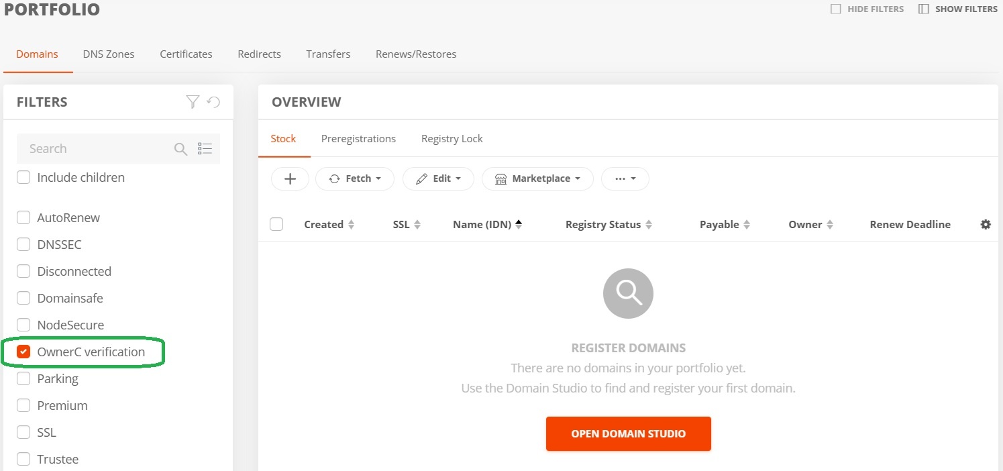Screen dimensions: 1003x471
Task: Click the Show Filters panel icon
Action: pyautogui.click(x=924, y=9)
